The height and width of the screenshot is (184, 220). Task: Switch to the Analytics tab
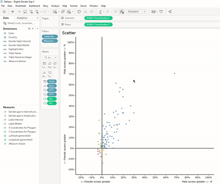pos(22,18)
